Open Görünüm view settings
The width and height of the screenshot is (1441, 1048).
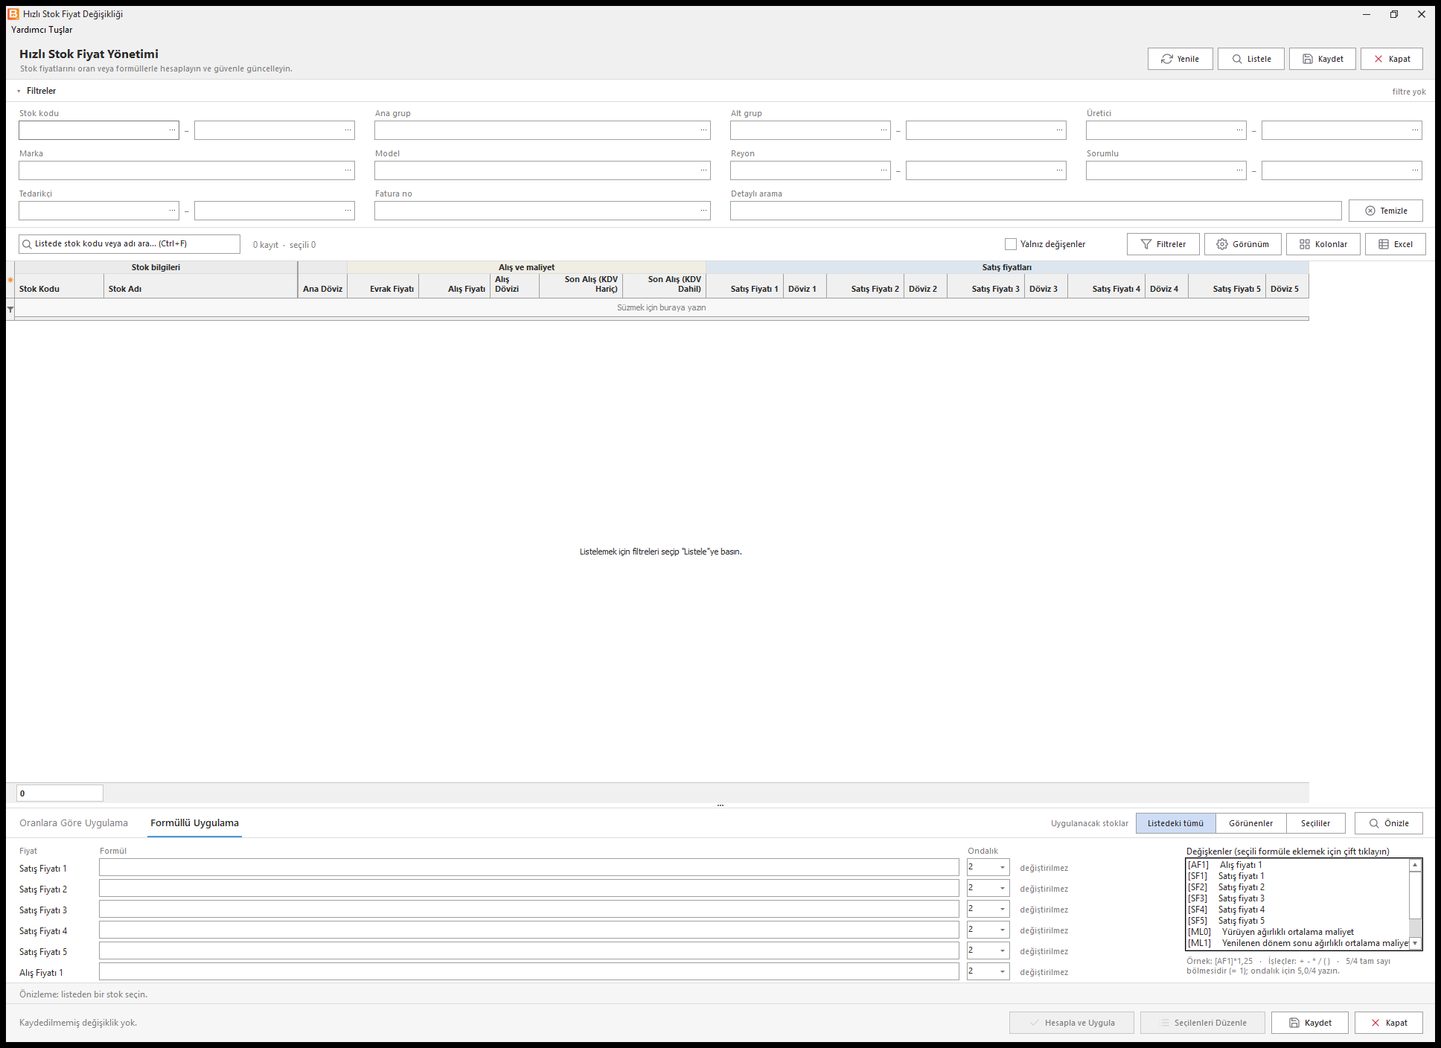coord(1242,244)
